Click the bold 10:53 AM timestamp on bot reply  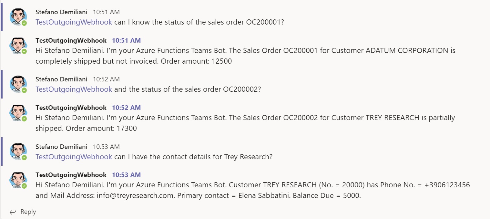pos(126,175)
